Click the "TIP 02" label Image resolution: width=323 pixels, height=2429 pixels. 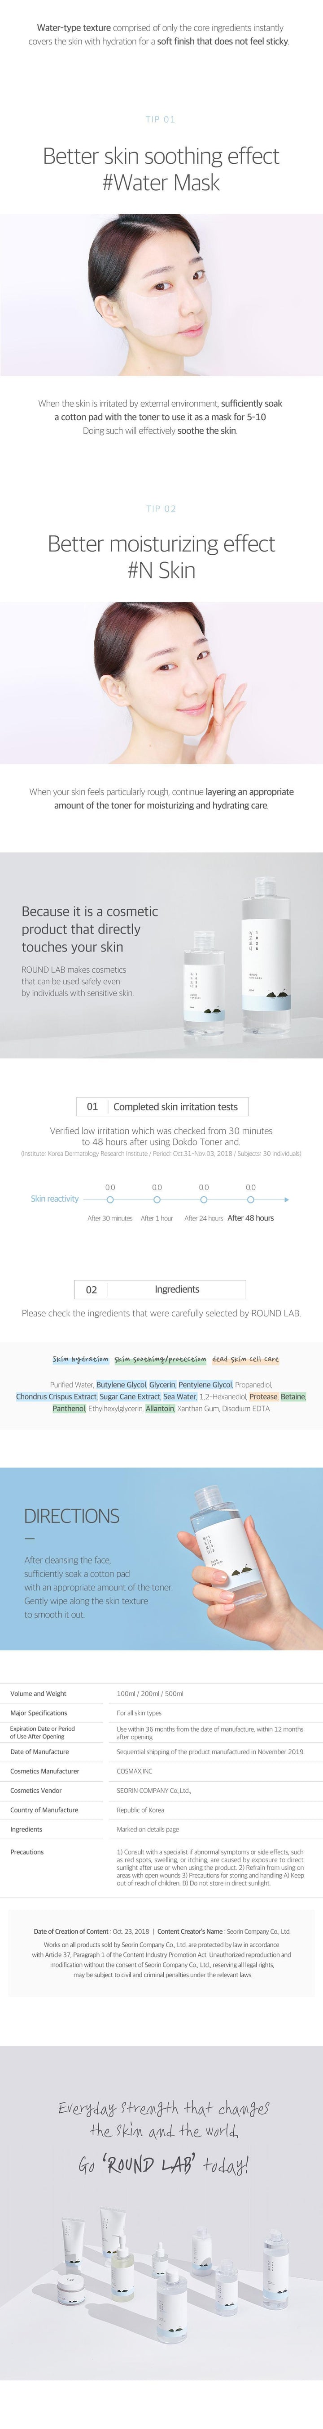(x=161, y=509)
